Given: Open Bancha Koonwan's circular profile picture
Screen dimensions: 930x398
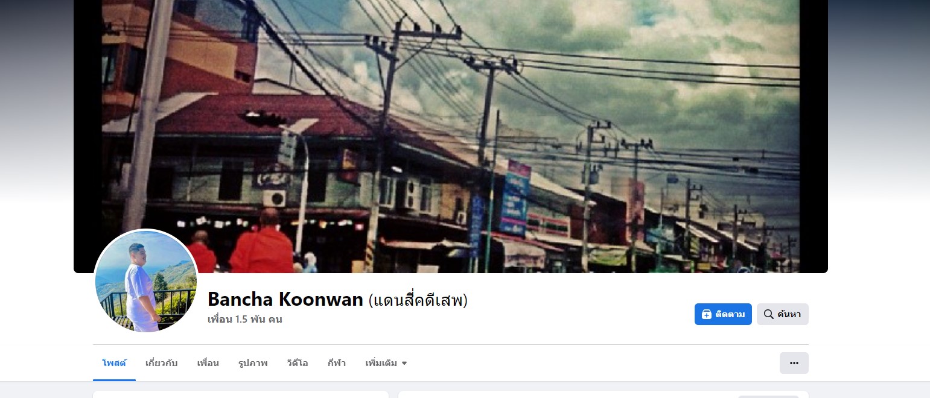Looking at the screenshot, I should [145, 281].
